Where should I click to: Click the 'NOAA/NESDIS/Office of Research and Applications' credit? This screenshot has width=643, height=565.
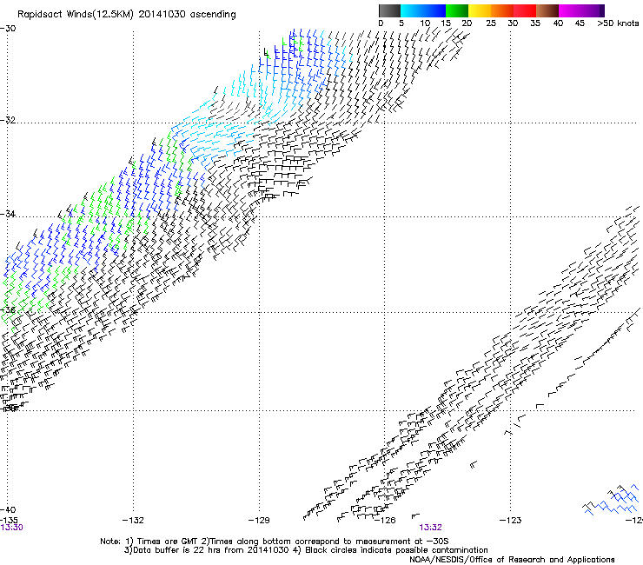tap(512, 560)
